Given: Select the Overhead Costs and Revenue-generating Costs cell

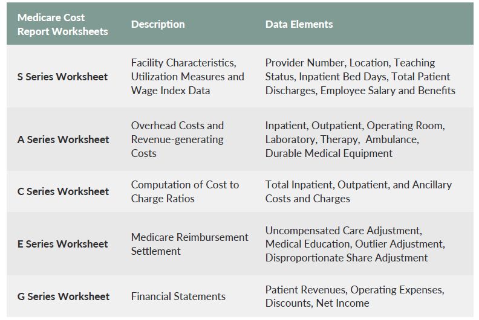Looking at the screenshot, I should click(177, 139).
